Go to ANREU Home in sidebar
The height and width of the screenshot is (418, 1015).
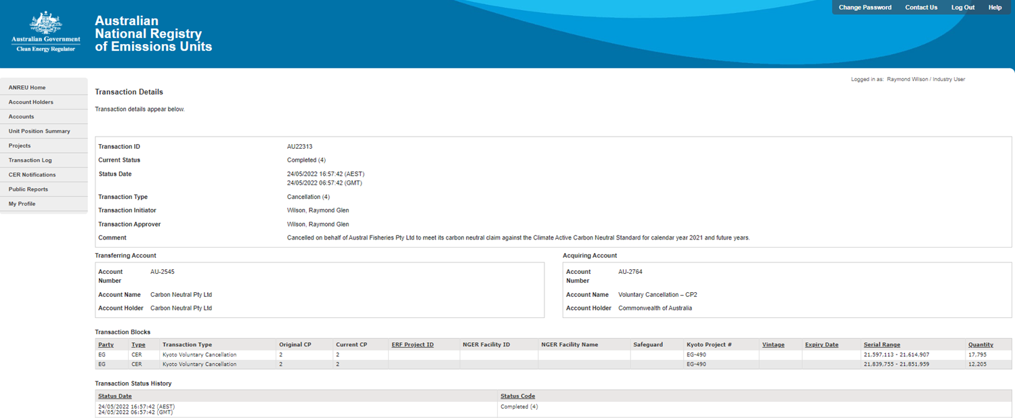[27, 88]
